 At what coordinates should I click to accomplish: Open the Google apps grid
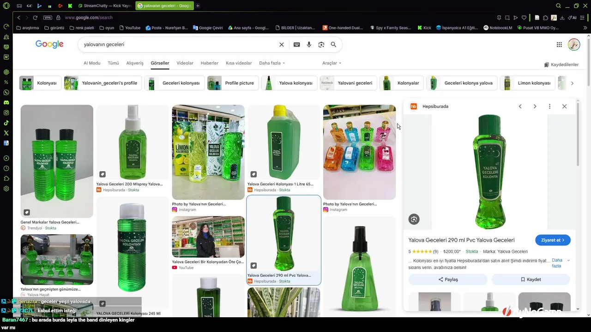pyautogui.click(x=559, y=45)
